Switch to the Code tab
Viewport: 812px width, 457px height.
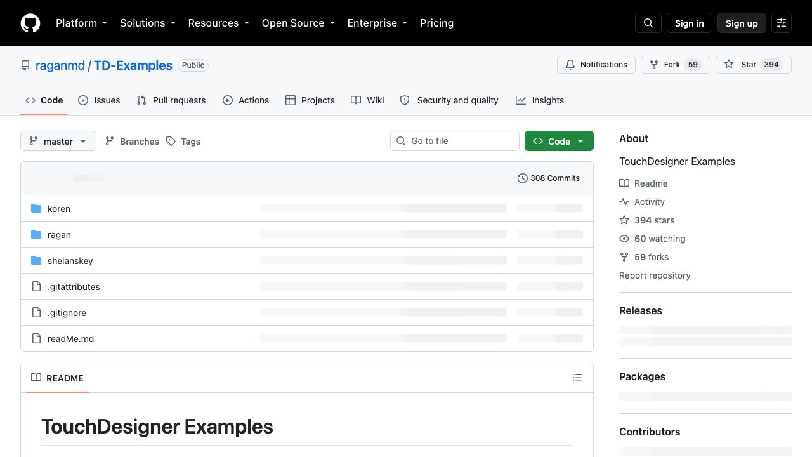pyautogui.click(x=44, y=100)
